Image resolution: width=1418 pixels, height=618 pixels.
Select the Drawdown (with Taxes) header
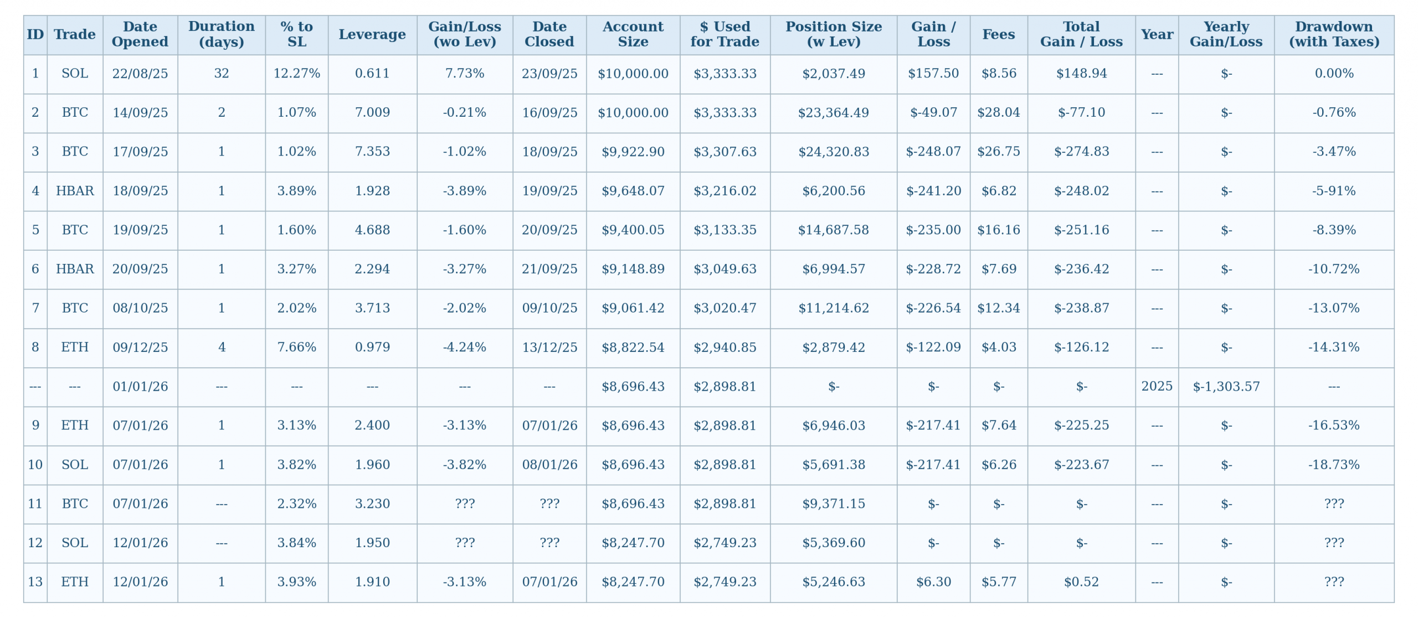coord(1334,34)
